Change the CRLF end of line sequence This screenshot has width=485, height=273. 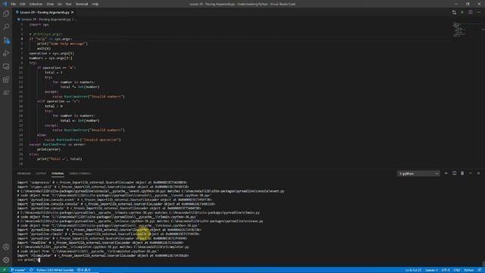pyautogui.click(x=457, y=270)
